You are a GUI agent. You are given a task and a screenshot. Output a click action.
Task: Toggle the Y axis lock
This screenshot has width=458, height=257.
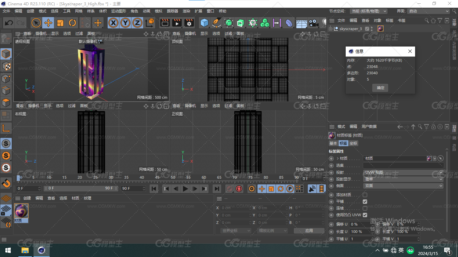coord(125,23)
